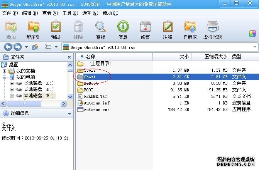Maximize the 2345好压 window
This screenshot has height=170, width=259.
coord(236,3)
